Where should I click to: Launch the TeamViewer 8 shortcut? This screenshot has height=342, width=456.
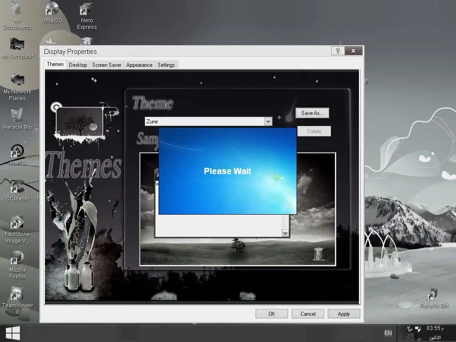tap(17, 301)
